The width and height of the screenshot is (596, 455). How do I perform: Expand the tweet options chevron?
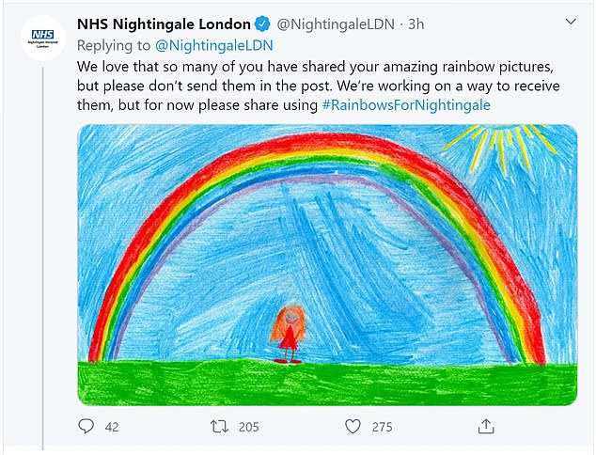point(570,21)
